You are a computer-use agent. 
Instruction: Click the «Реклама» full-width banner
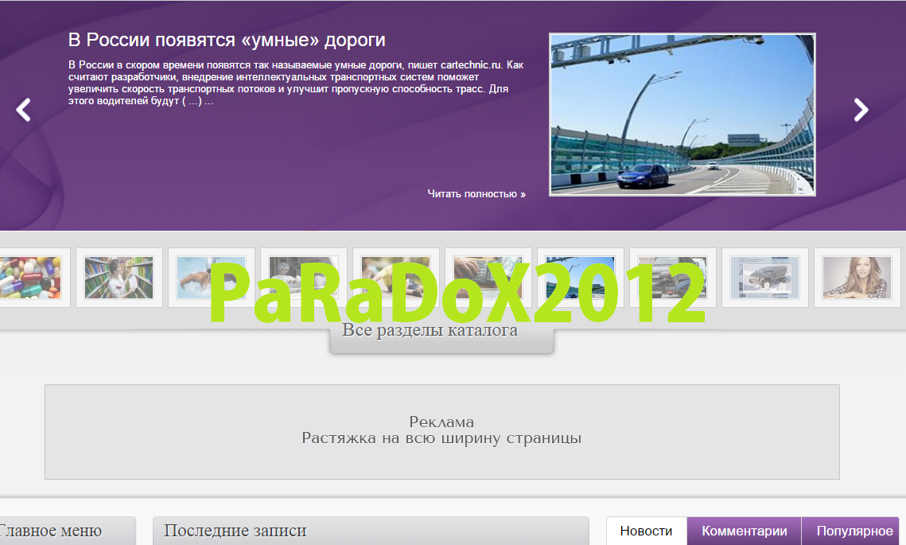point(442,432)
